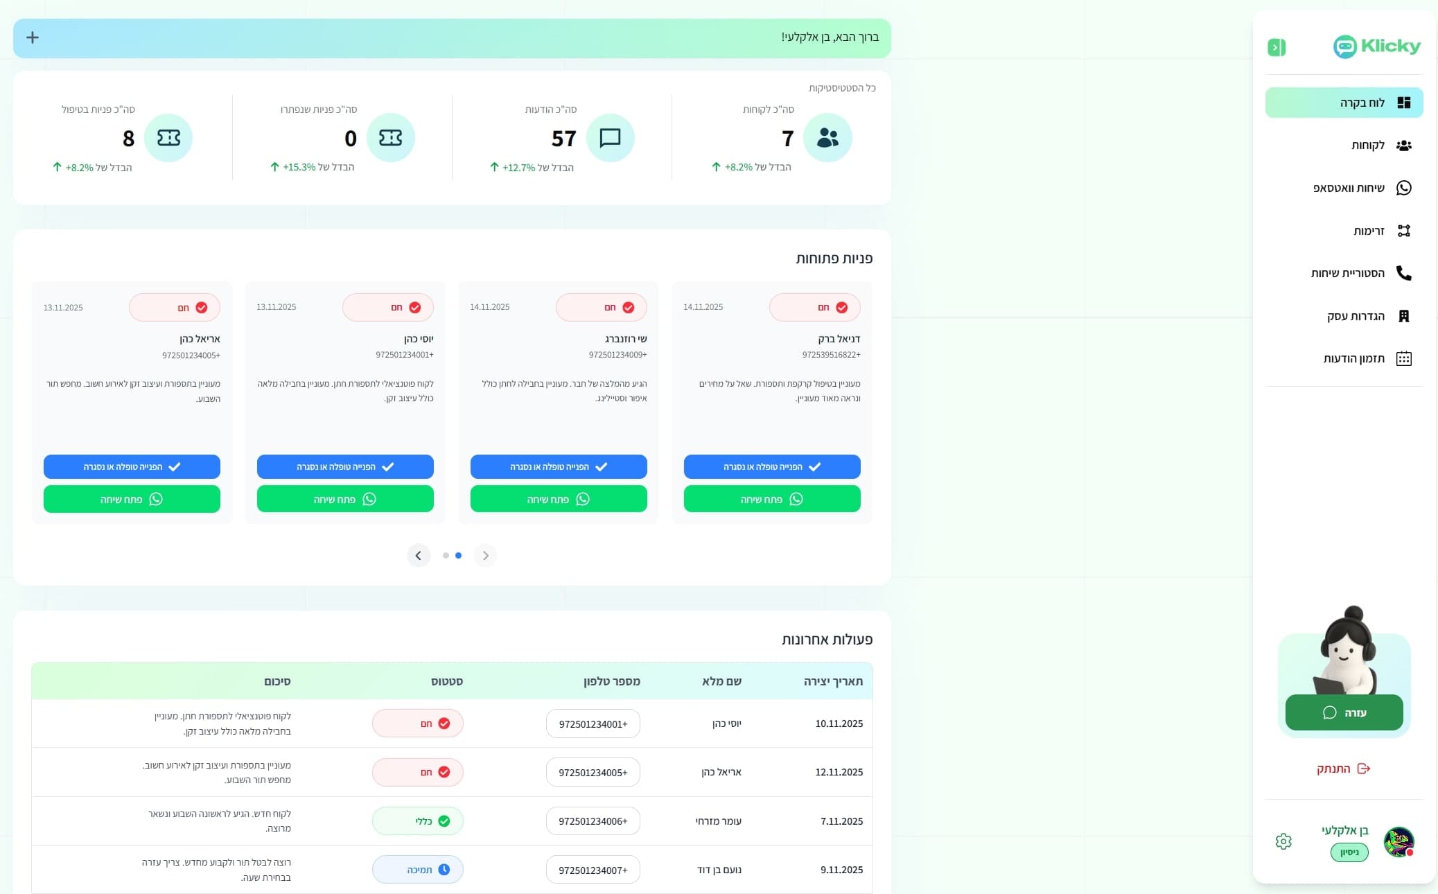The image size is (1438, 894).
Task: Open the settings gear near user profile
Action: 1283,841
